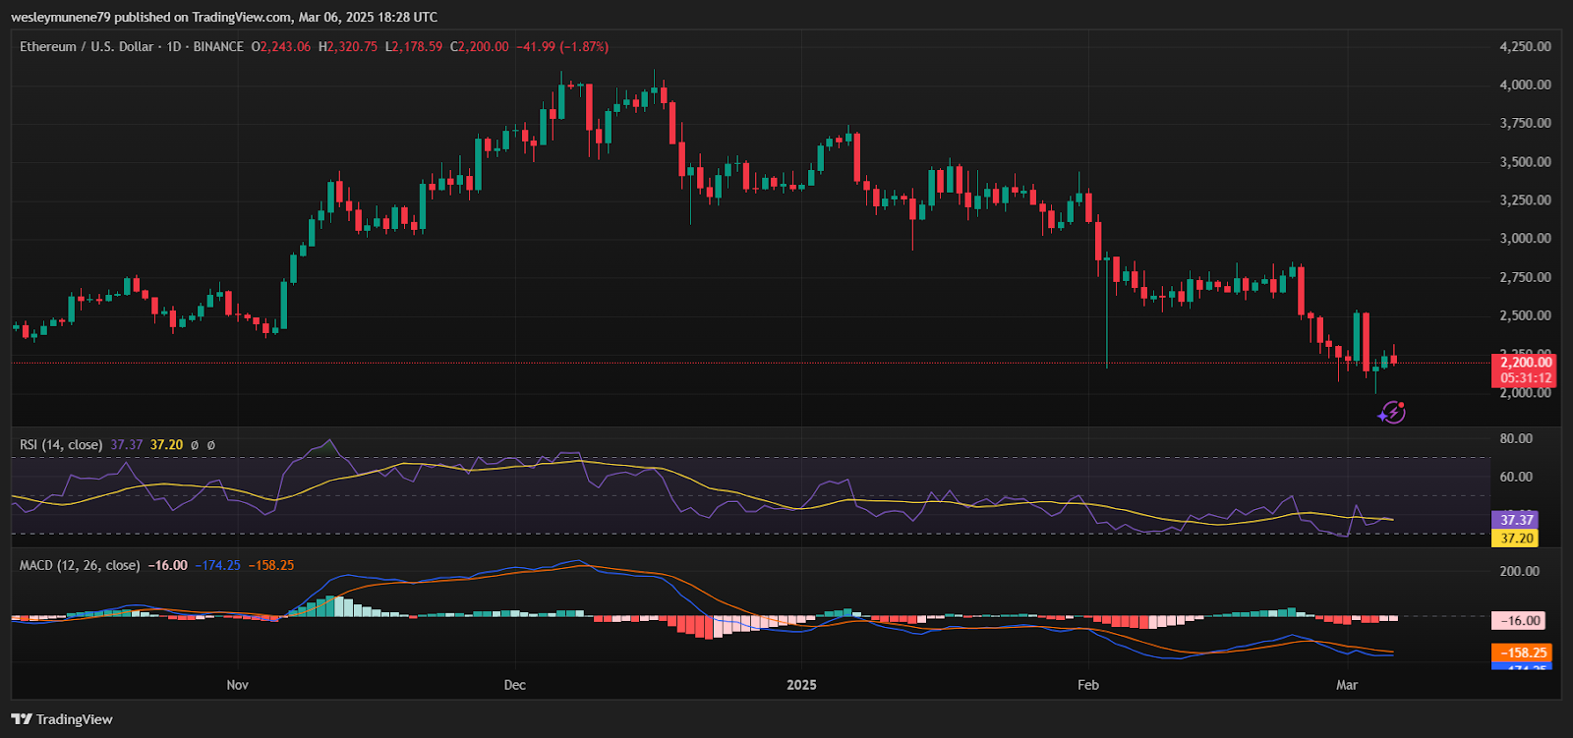1573x738 pixels.
Task: Click the 3,250.00 price axis label
Action: [1525, 199]
